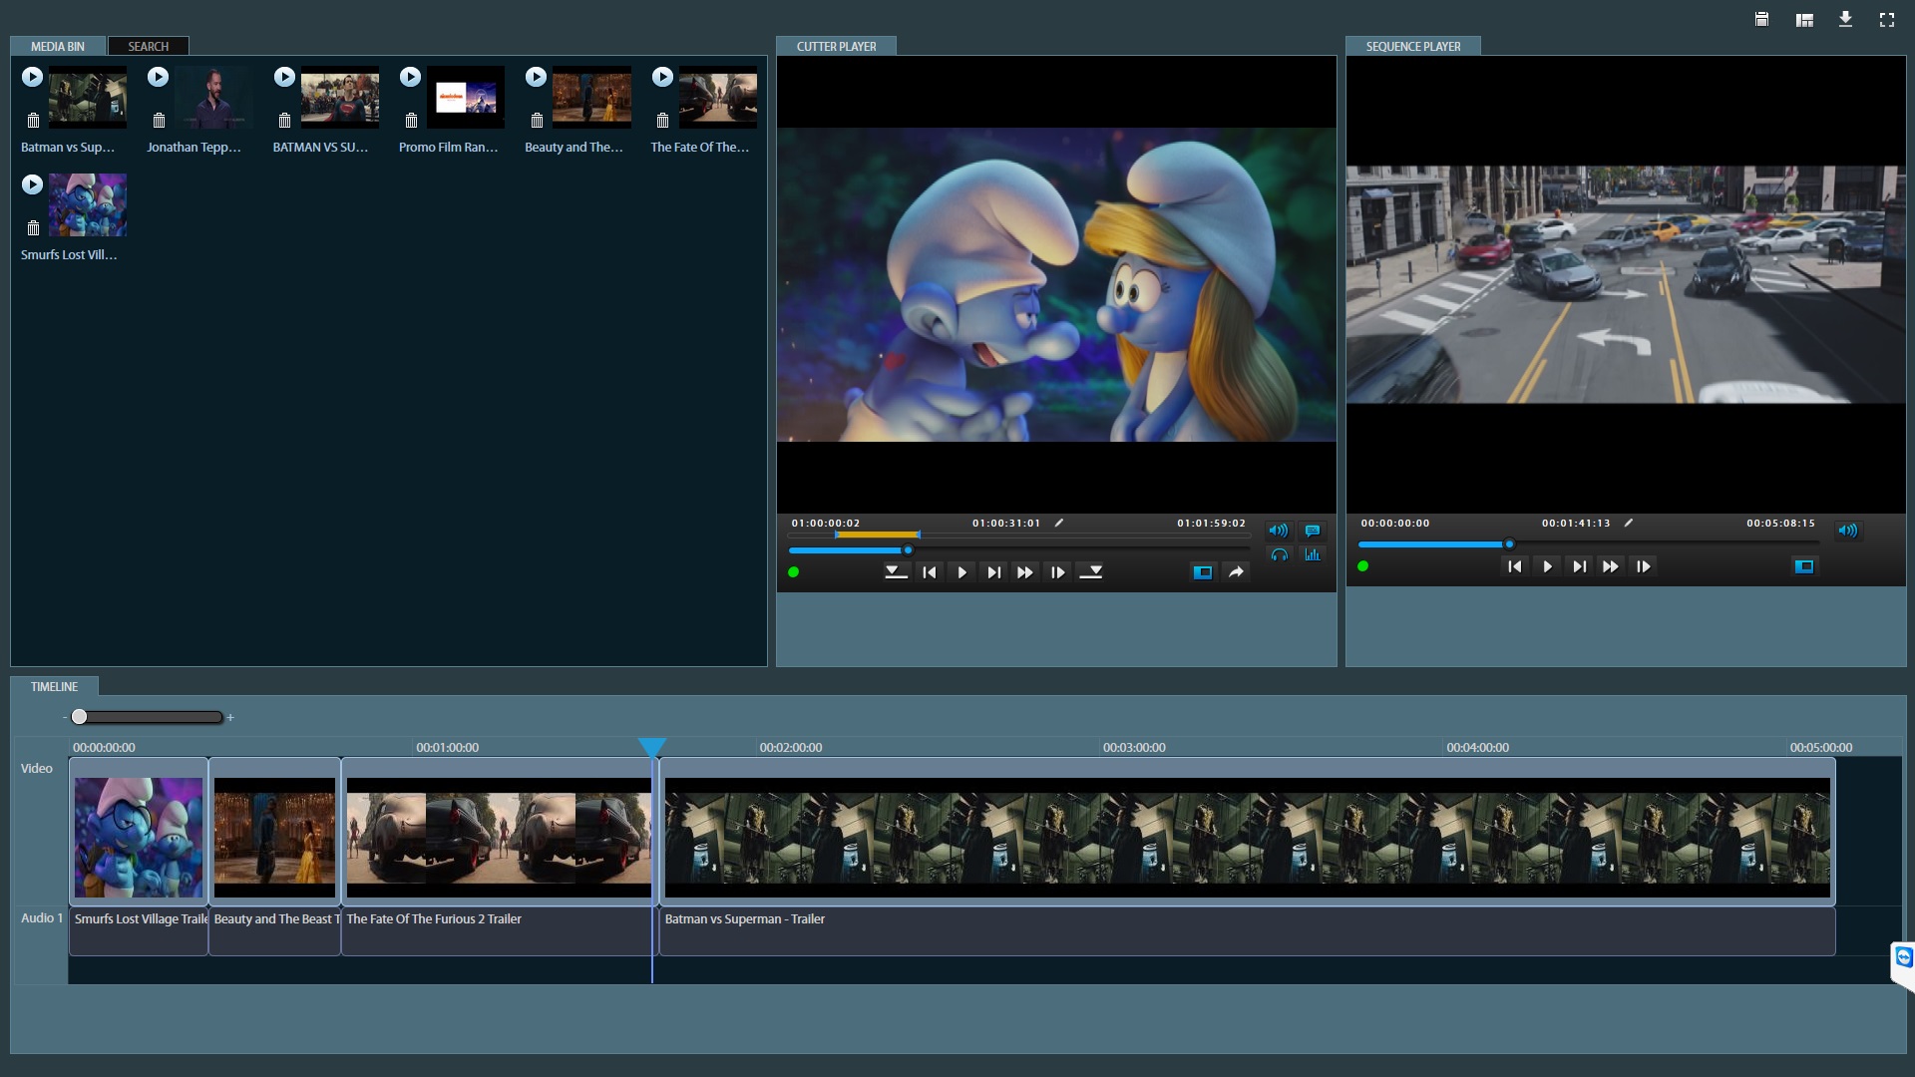Switch to MEDIA BIN tab

[58, 46]
